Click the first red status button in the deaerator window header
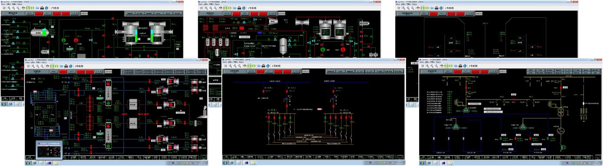Image resolution: width=603 pixels, height=166 pixels. [39, 13]
